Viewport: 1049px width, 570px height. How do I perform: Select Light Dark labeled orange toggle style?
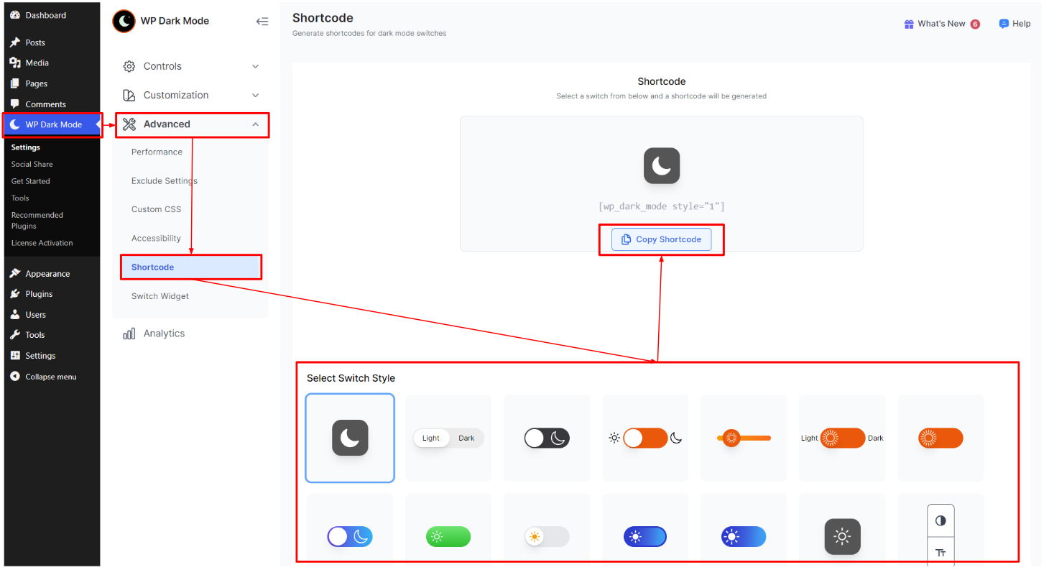842,438
